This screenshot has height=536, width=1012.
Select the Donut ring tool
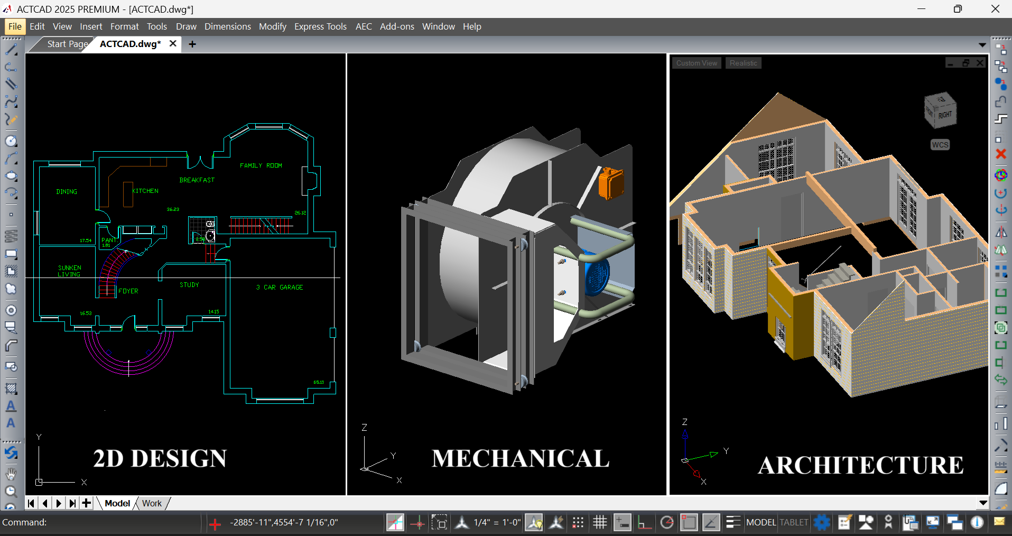[x=11, y=310]
